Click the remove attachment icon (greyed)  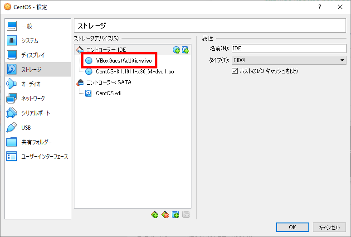[186, 215]
